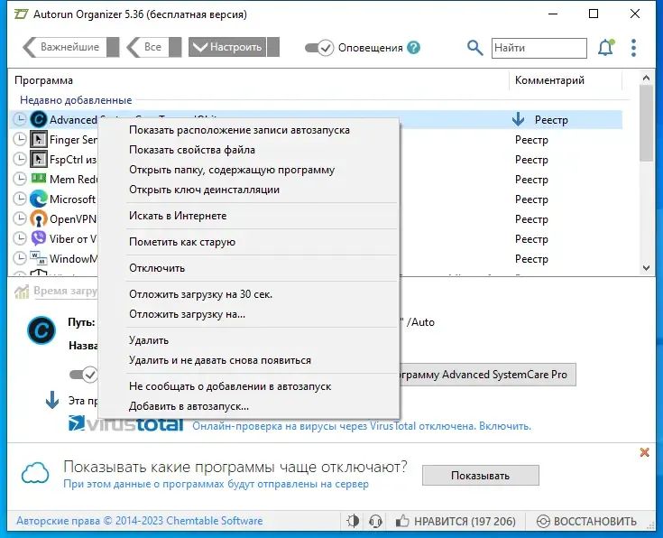This screenshot has height=538, width=663.
Task: Click the OpenVPN row icon
Action: click(39, 218)
